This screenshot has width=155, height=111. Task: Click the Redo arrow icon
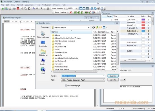click(x=37, y=8)
